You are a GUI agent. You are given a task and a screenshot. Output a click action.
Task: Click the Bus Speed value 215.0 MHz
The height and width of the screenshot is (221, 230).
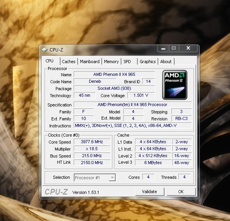point(92,156)
